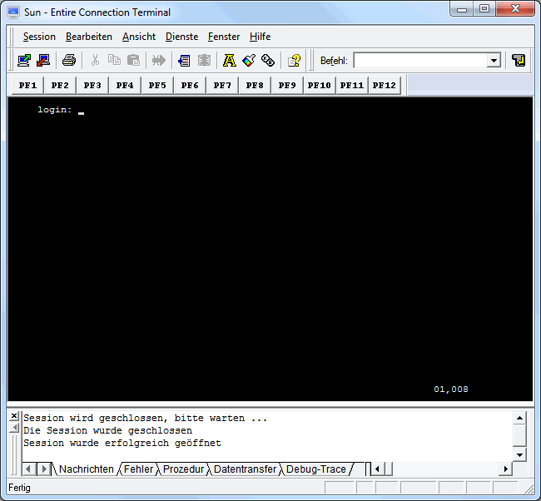Collapse message pane with small left arrow
Image resolution: width=541 pixels, height=501 pixels.
click(14, 429)
